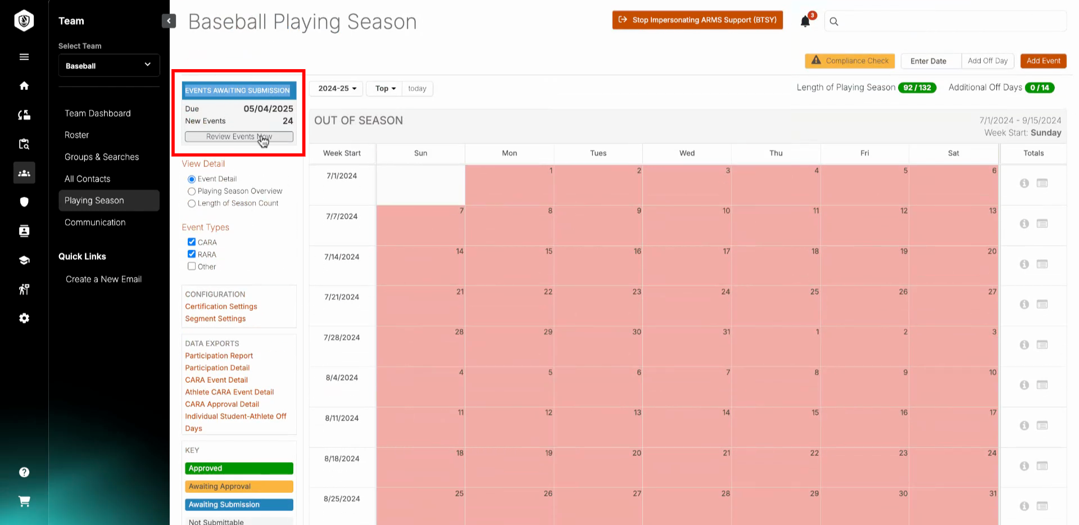
Task: Click the Add Event button
Action: 1043,61
